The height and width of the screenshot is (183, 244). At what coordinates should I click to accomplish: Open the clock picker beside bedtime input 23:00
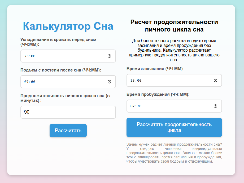click(x=109, y=56)
